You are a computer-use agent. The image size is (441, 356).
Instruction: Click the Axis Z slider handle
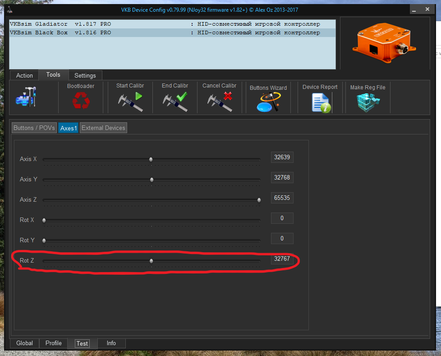(x=259, y=200)
